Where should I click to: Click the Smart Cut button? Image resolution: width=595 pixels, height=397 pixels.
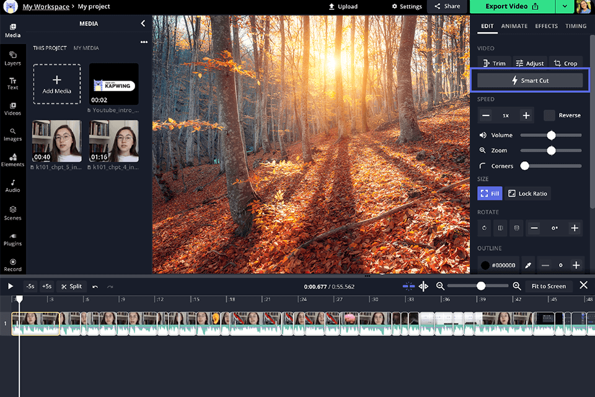(530, 81)
